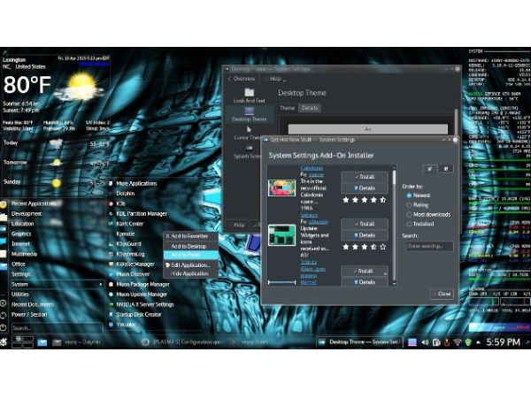Expand the System category submenu
Screen dimensions: 531x398
(53, 284)
